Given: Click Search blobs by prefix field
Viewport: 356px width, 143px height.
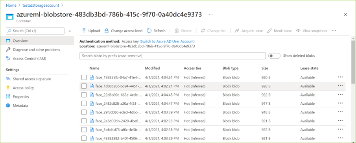Looking at the screenshot, I should click(172, 56).
